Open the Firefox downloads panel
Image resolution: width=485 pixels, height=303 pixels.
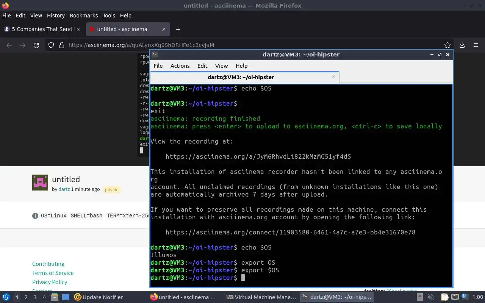point(462,45)
